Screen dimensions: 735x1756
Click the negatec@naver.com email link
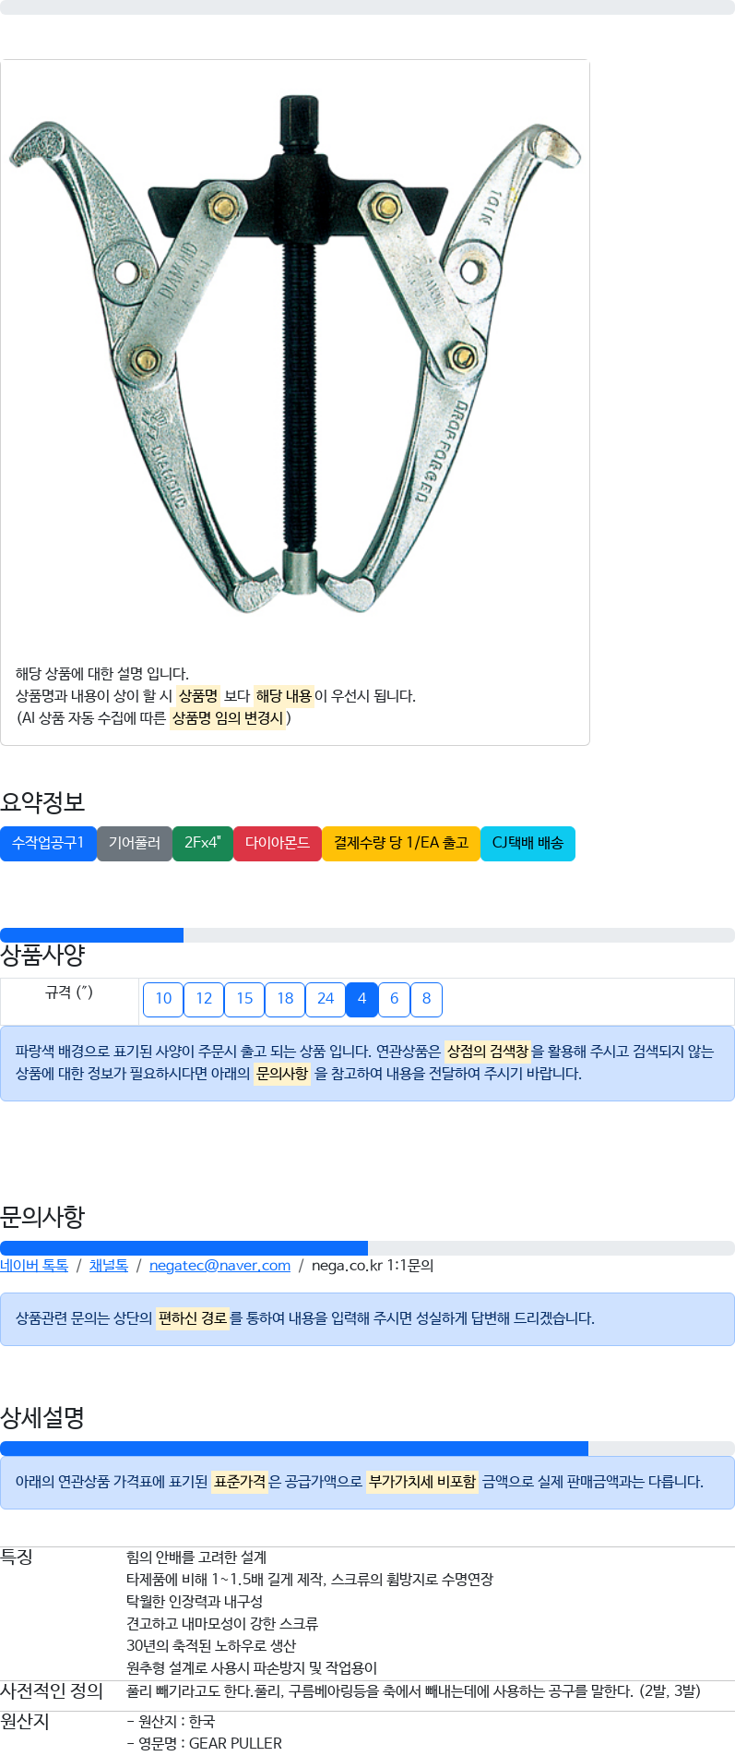[219, 1265]
